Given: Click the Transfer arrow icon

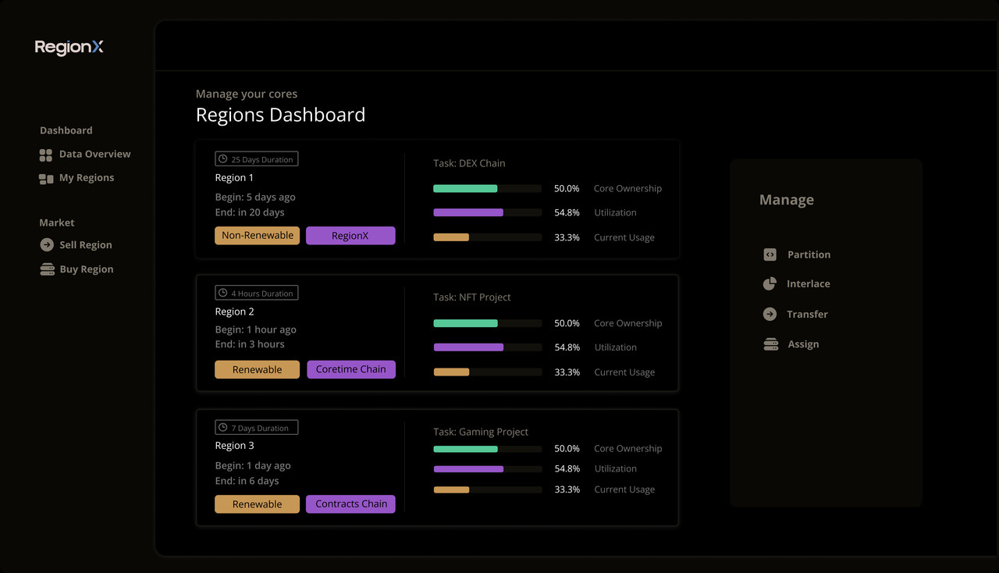Looking at the screenshot, I should (x=770, y=314).
